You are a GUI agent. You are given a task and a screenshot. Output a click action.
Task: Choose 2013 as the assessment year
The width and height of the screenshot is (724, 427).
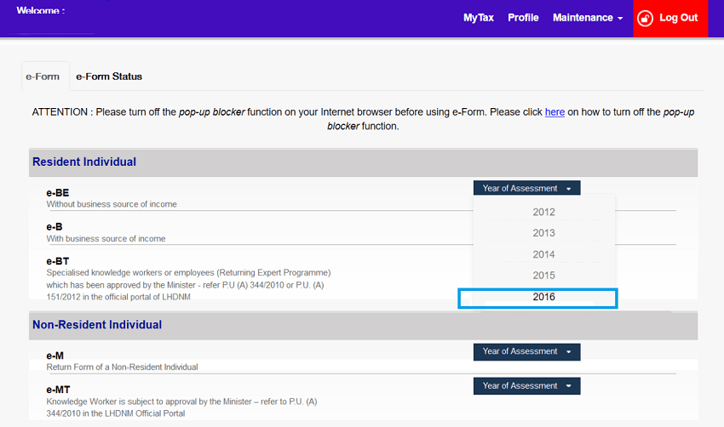(543, 233)
